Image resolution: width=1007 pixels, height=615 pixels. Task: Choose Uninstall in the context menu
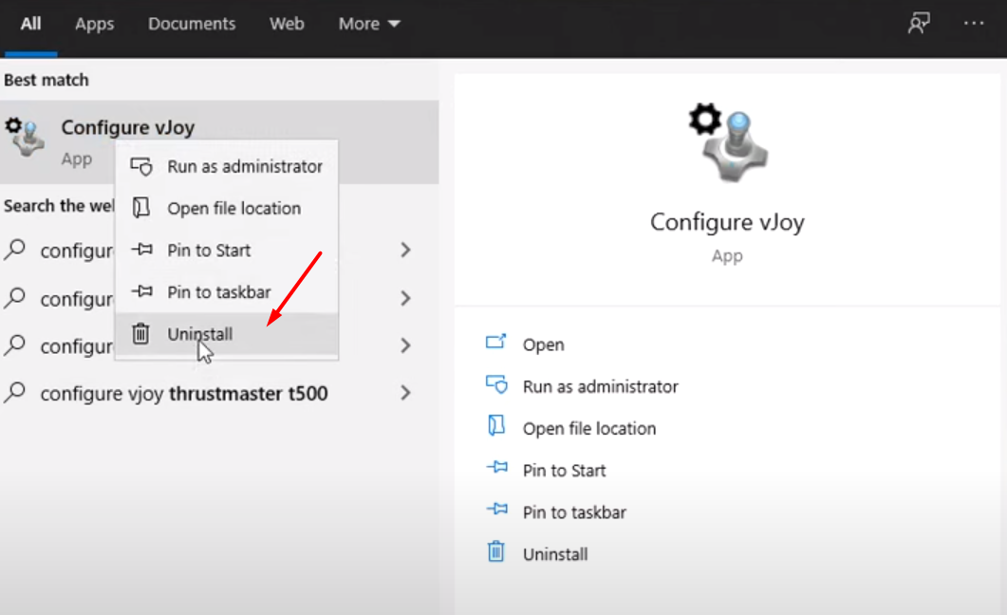[227, 334]
